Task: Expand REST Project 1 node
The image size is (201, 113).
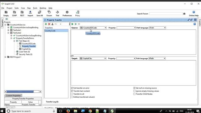Action: pos(5,57)
